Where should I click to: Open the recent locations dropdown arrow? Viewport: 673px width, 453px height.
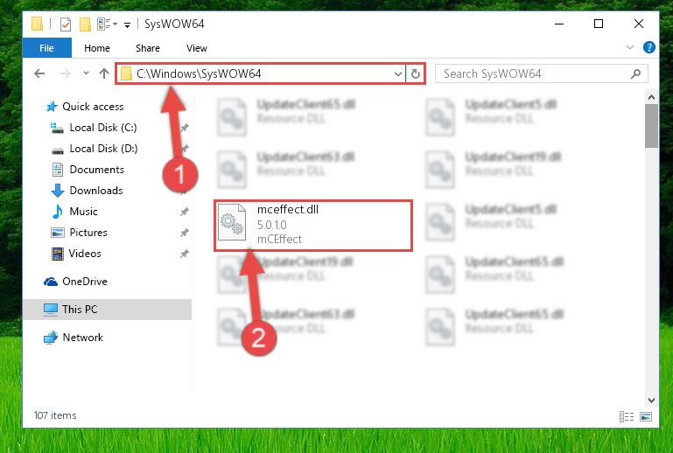click(x=86, y=73)
